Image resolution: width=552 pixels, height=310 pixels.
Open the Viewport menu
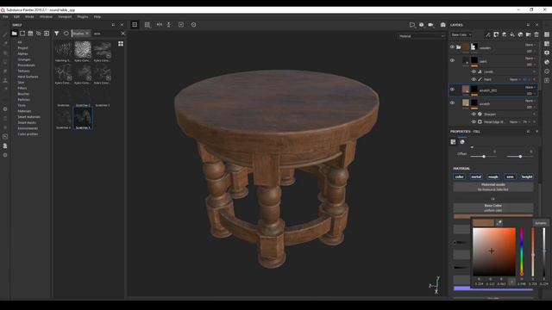pos(65,16)
